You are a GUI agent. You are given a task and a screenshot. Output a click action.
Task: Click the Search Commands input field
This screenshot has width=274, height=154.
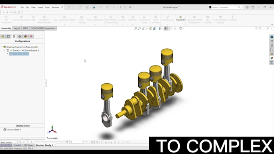point(225,7)
